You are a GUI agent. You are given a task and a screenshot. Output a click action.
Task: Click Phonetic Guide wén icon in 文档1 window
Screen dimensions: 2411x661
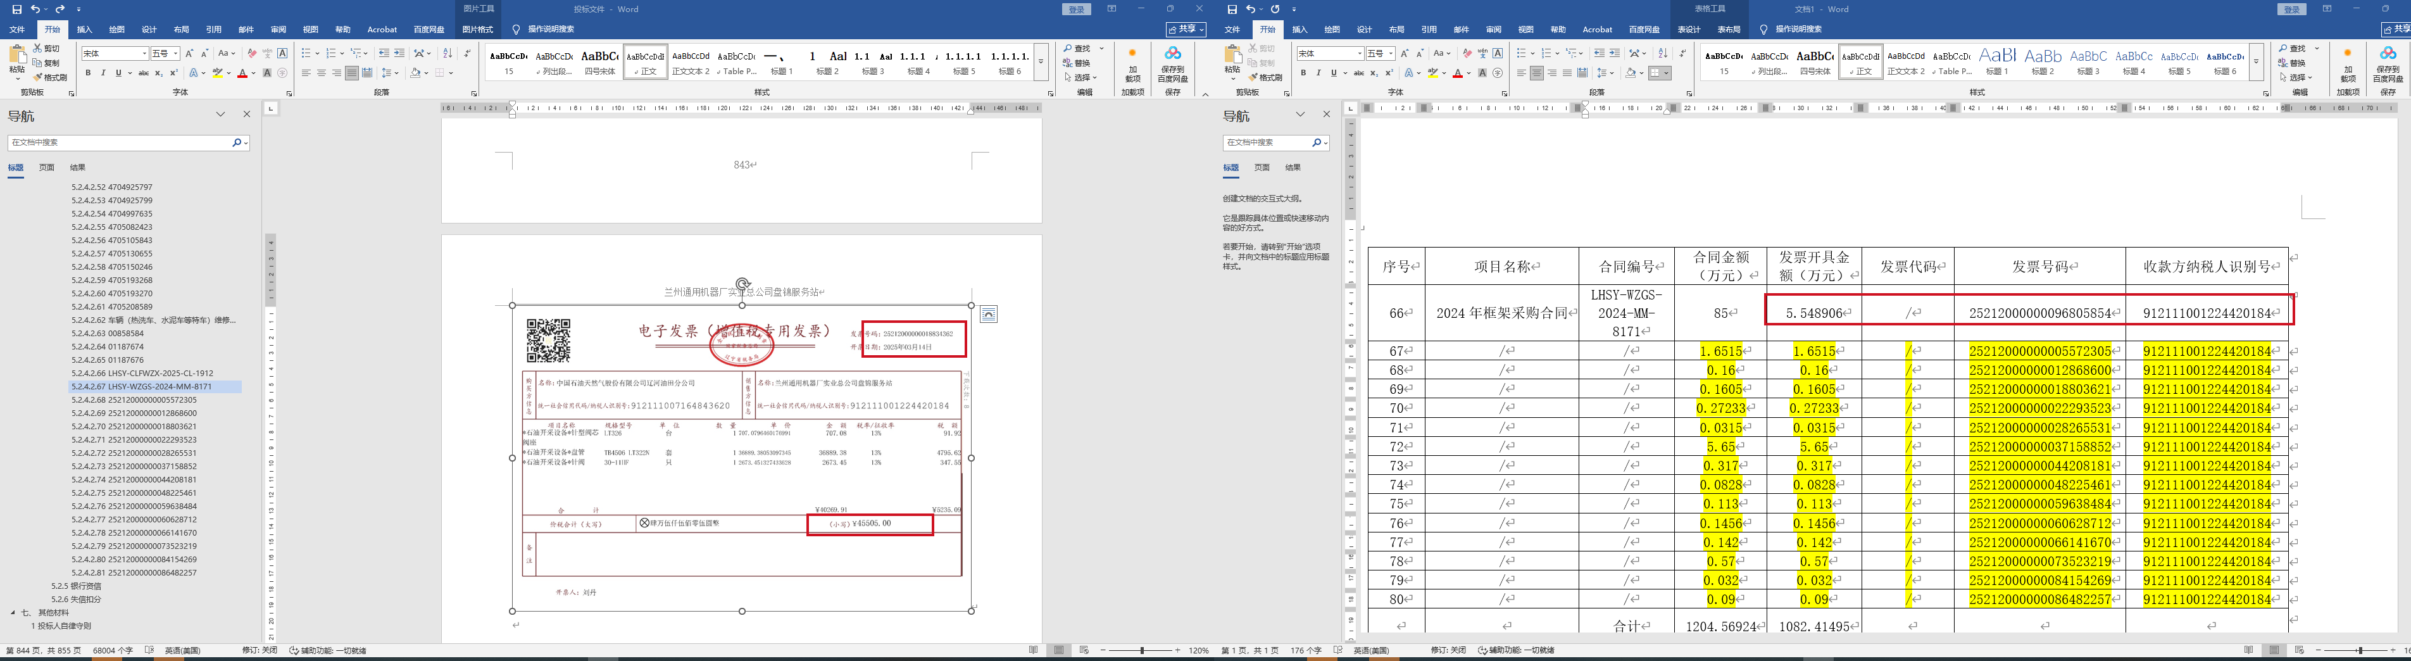tap(1482, 53)
